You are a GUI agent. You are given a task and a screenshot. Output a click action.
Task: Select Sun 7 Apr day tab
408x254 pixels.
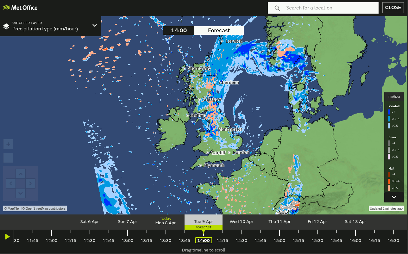(x=128, y=222)
